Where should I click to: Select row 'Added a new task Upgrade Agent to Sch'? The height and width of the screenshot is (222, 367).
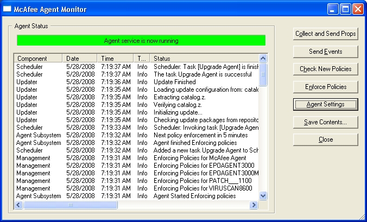(136, 150)
